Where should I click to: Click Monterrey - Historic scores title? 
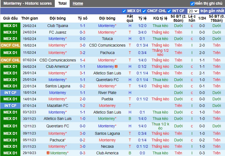28,3
